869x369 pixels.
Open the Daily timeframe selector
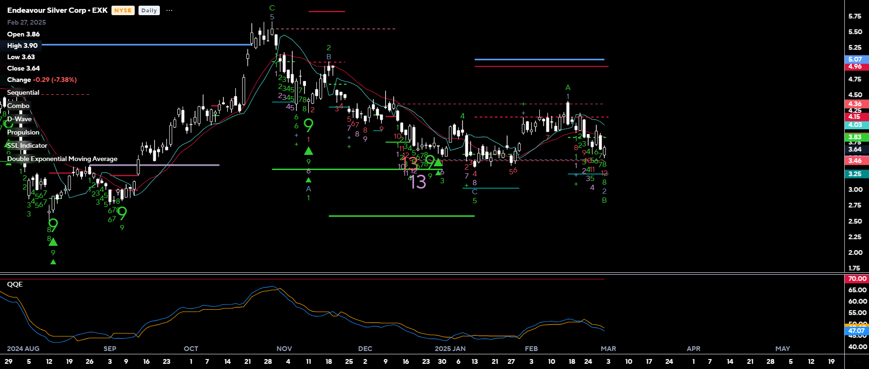click(149, 10)
